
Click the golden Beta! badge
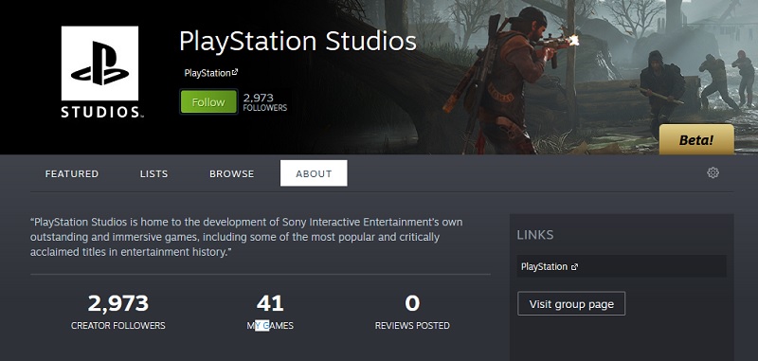(696, 139)
